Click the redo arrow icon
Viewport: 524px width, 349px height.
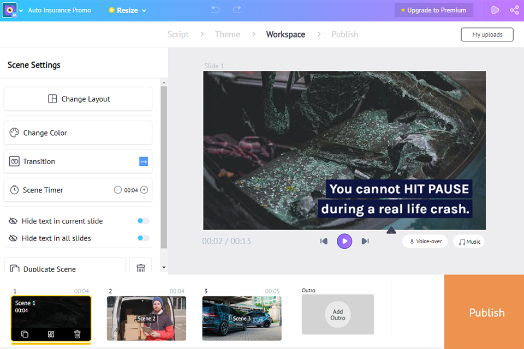pos(237,10)
